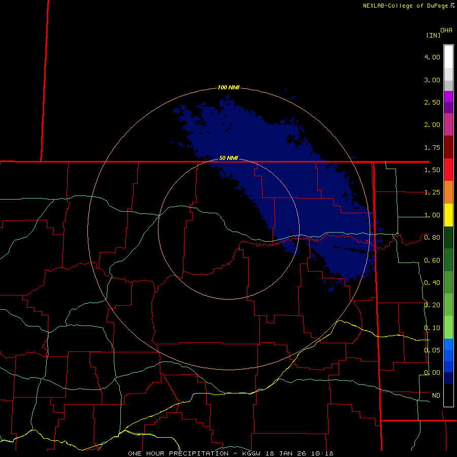Pick the black ND swatch at scale bottom

[x=448, y=395]
